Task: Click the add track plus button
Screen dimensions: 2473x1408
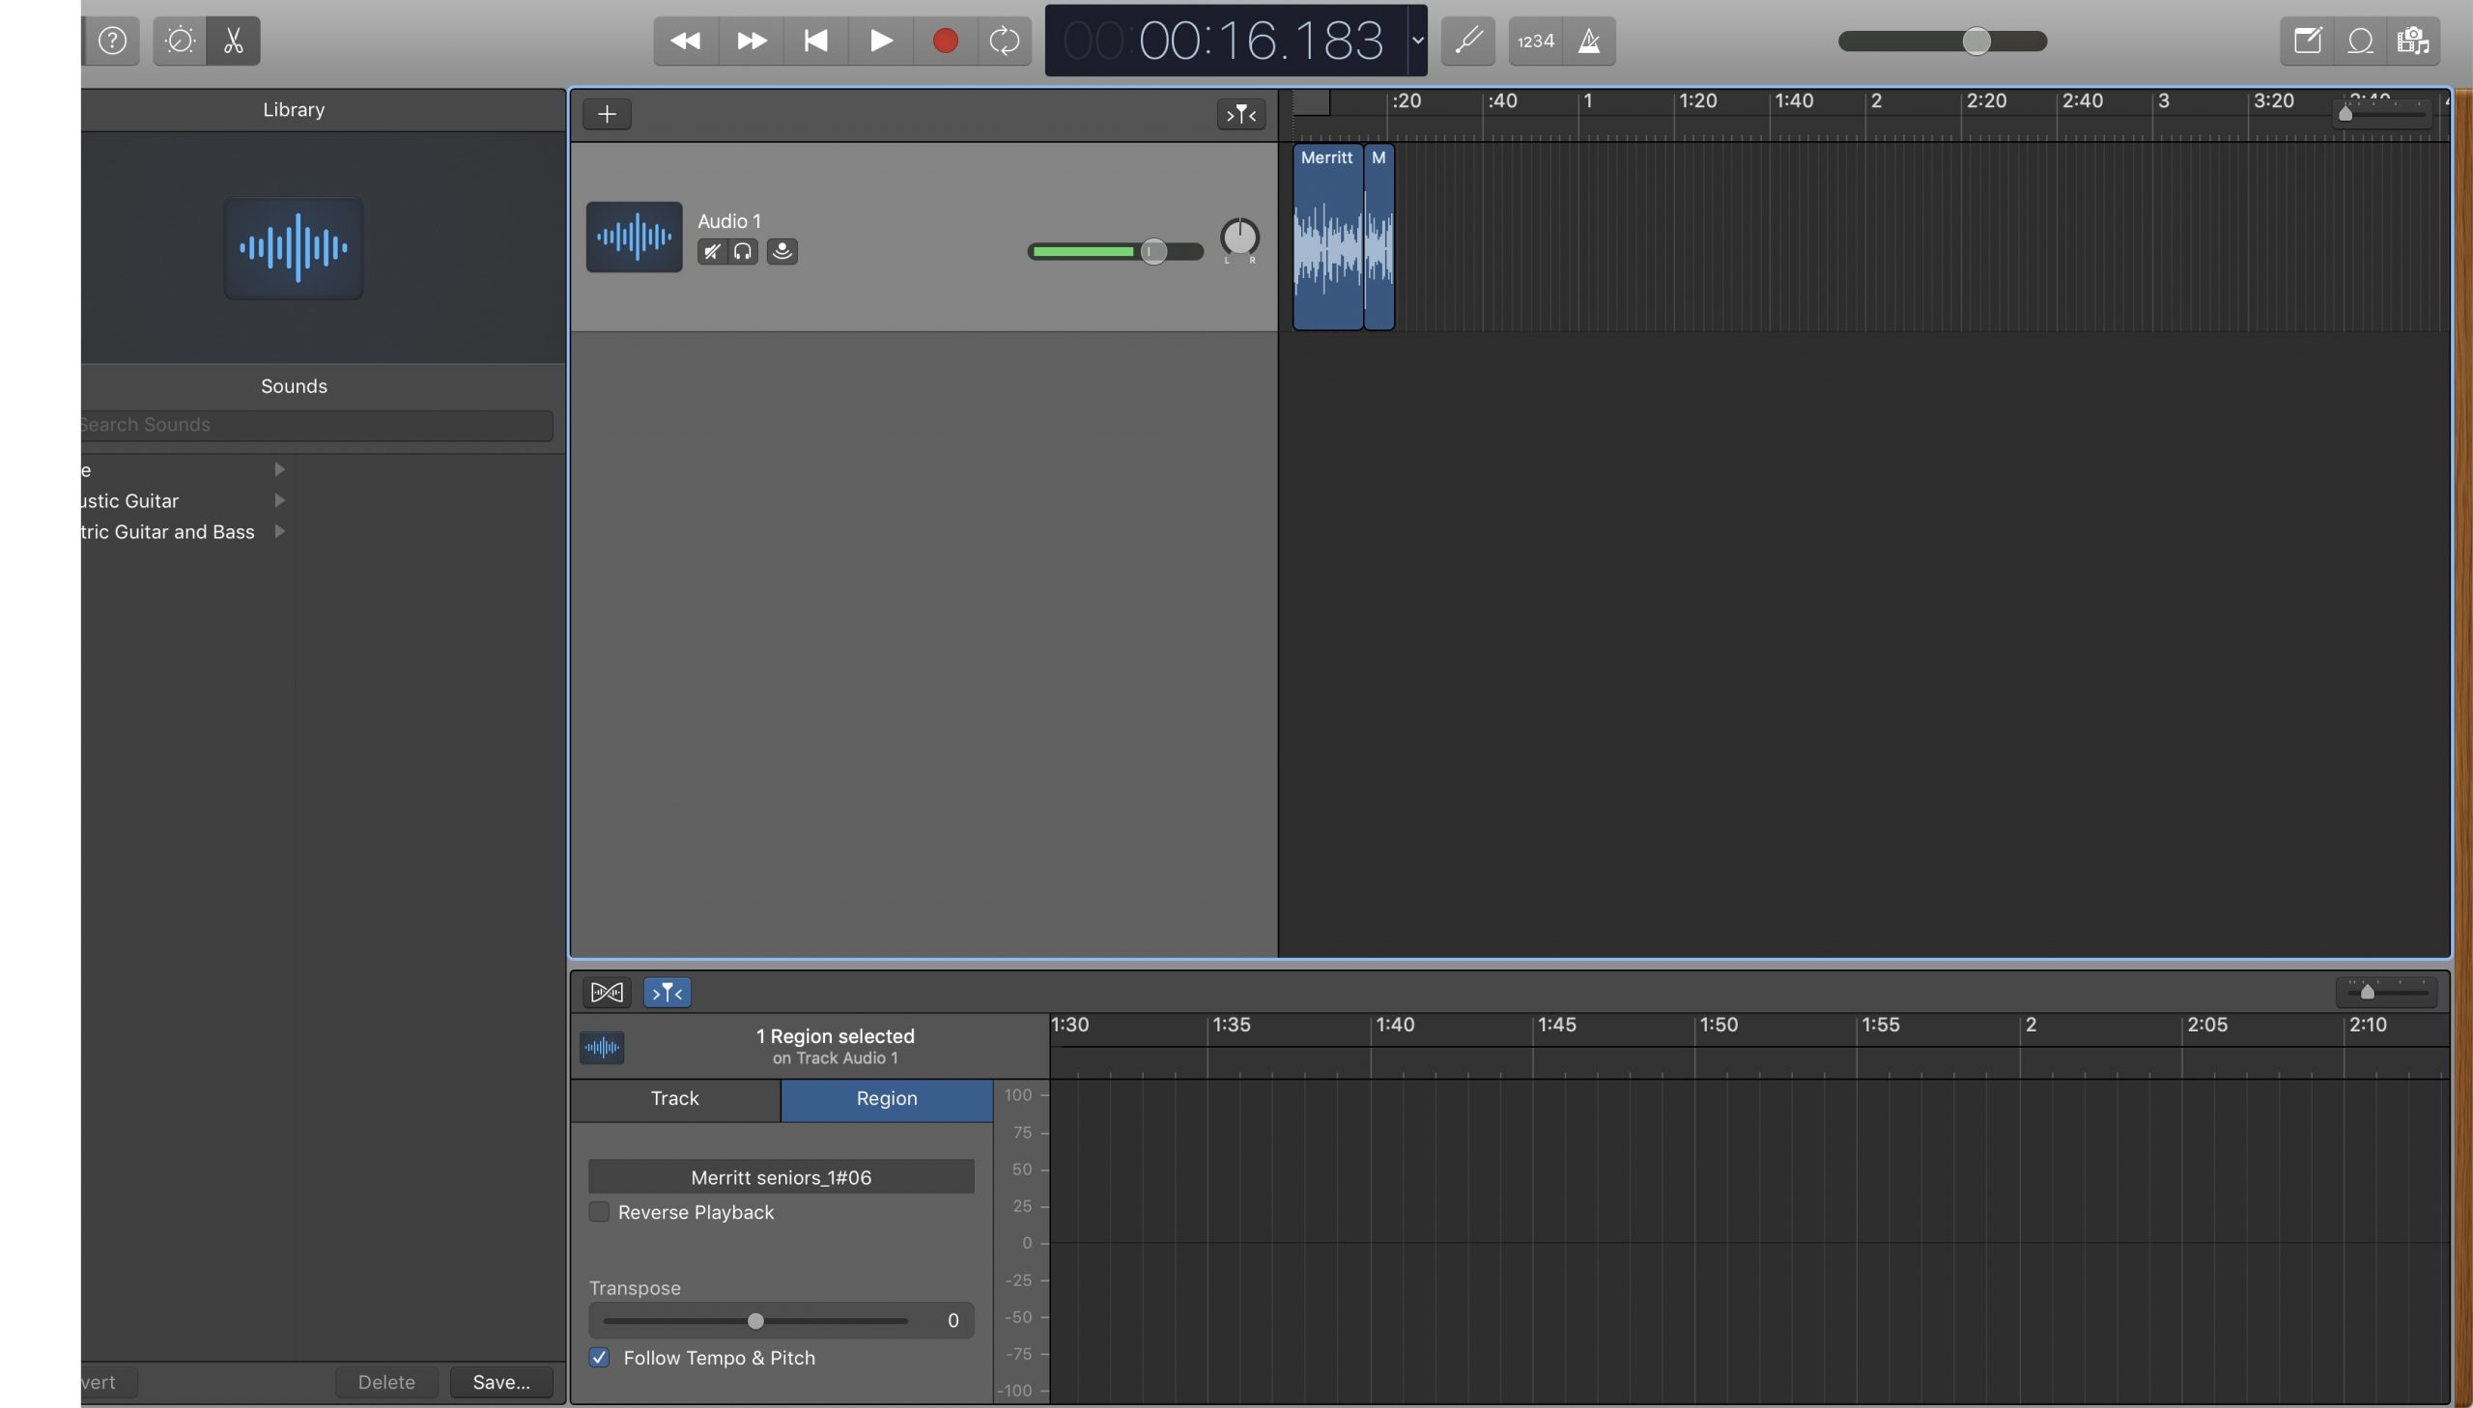Action: (607, 114)
